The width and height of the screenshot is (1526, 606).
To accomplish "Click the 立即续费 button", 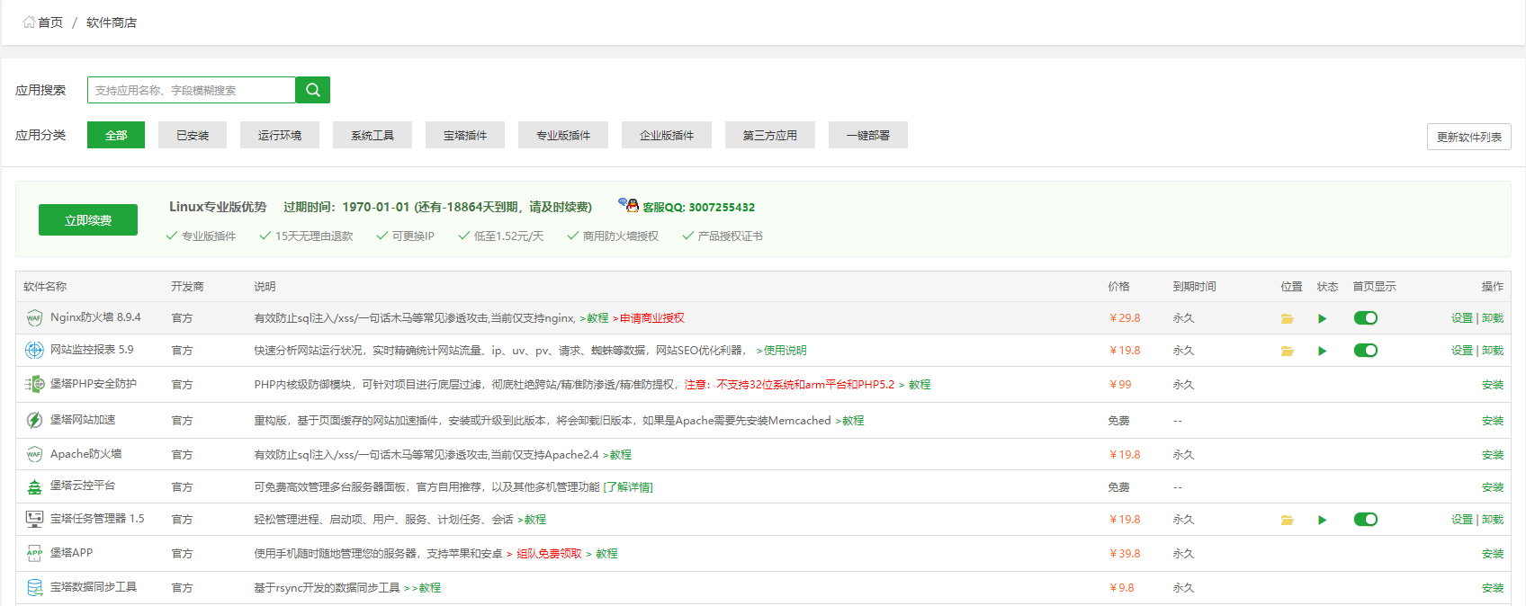I will coord(88,219).
